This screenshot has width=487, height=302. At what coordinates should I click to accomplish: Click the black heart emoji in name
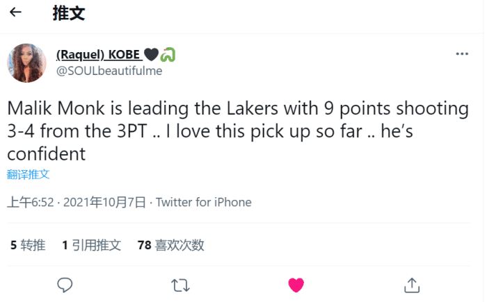[x=151, y=54]
